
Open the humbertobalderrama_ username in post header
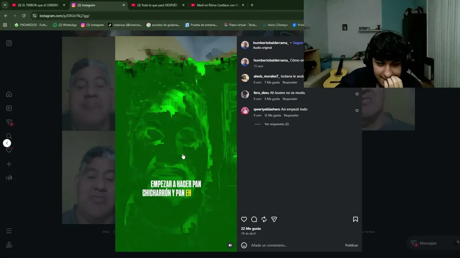271,43
